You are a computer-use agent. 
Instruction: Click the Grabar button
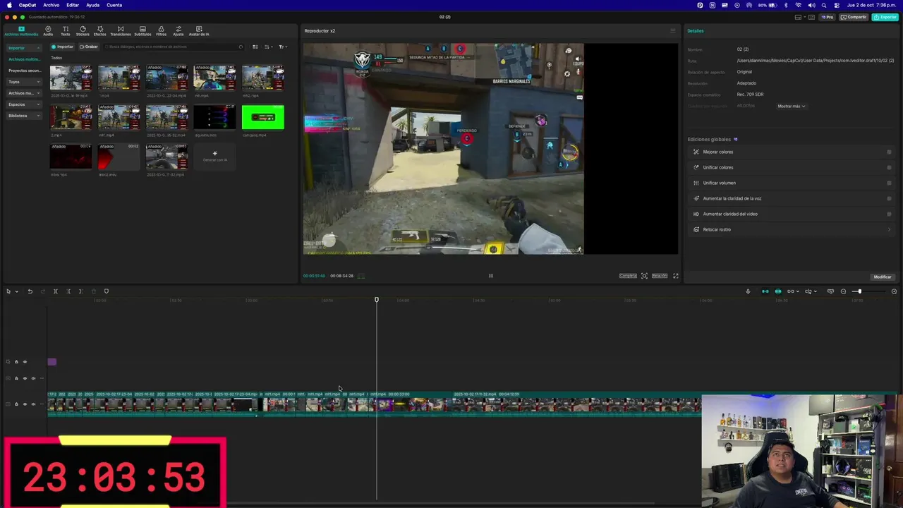(89, 47)
